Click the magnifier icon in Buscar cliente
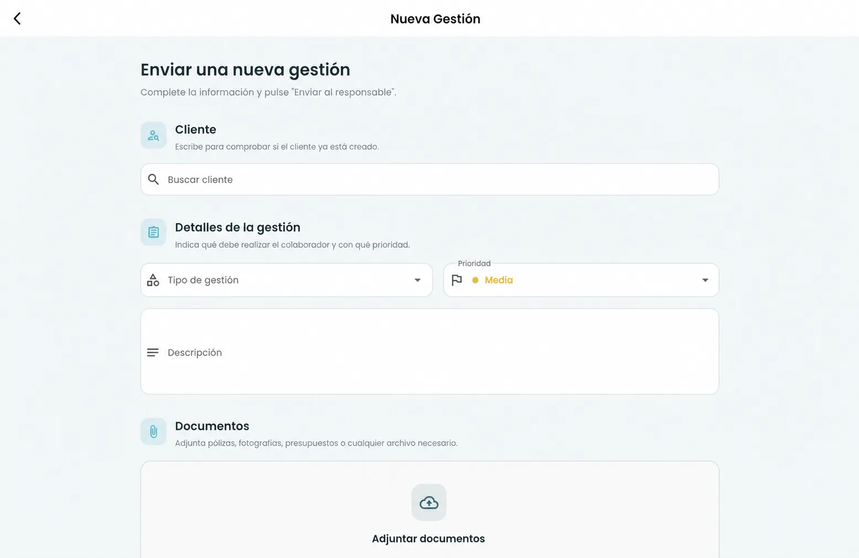The width and height of the screenshot is (859, 558). pos(154,179)
